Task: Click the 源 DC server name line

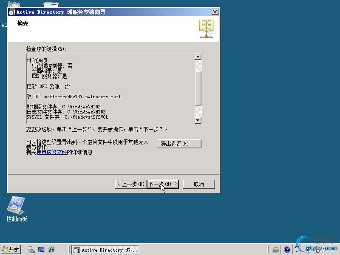Action: tap(74, 97)
